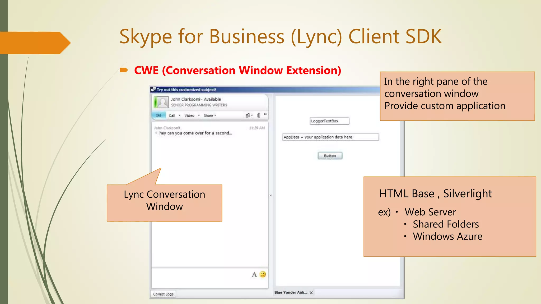Click the 11:29 AM message timestamp

tap(257, 128)
